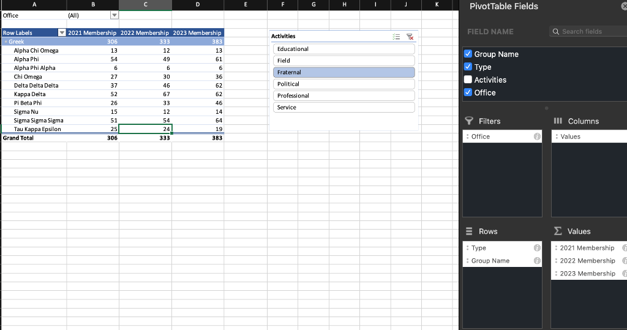The height and width of the screenshot is (330, 627).
Task: Click the Delta Delta Delta row label
Action: pos(36,86)
